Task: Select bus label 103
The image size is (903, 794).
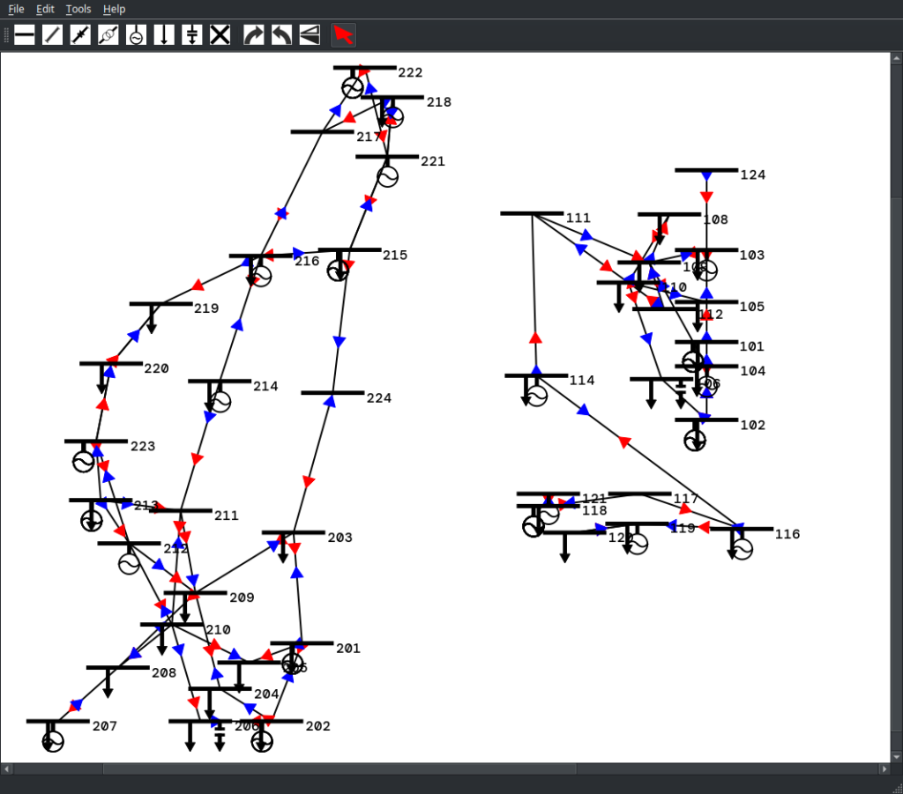Action: (x=752, y=255)
